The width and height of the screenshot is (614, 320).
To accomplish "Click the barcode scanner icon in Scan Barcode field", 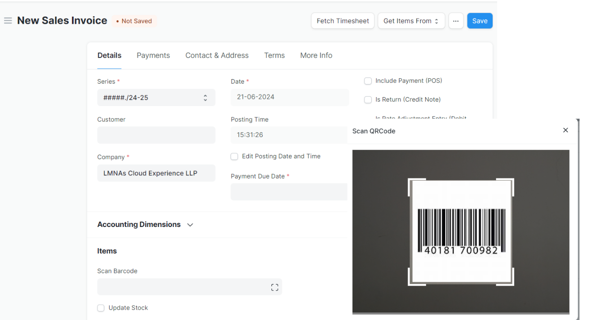I will point(275,287).
